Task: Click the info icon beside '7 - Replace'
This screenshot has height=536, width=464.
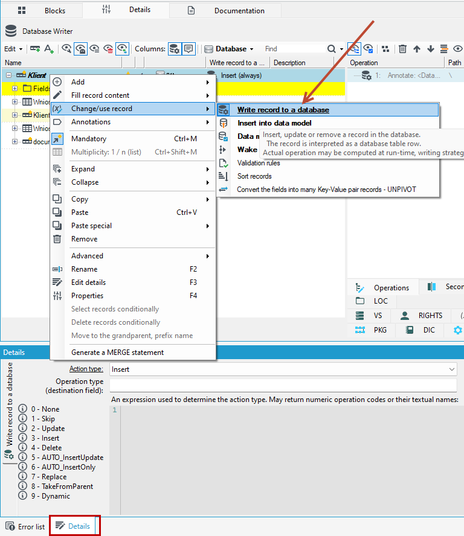Action: tap(22, 476)
